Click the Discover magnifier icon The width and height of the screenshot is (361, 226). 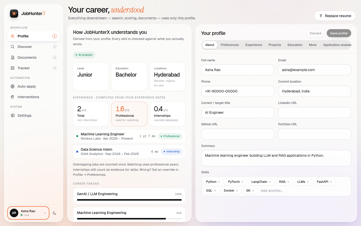(x=13, y=47)
